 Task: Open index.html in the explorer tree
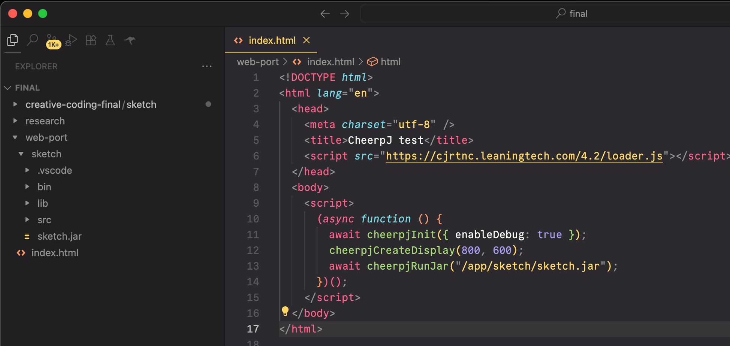[55, 253]
